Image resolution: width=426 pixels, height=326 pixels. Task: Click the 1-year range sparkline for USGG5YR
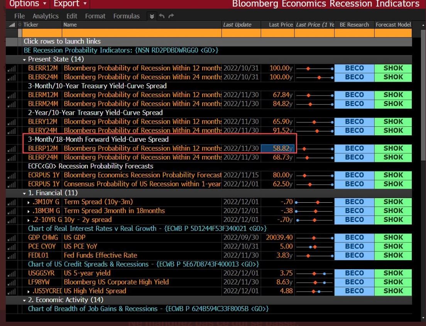tap(314, 274)
